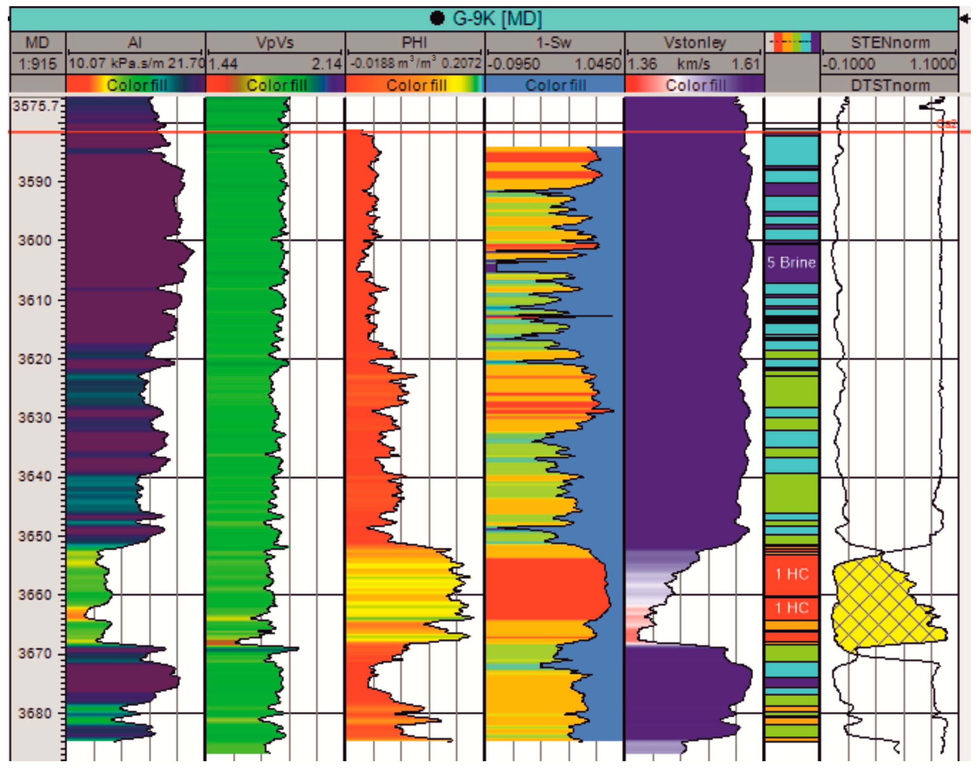Select the upper red 1 HC block
This screenshot has height=771, width=978.
click(x=792, y=575)
